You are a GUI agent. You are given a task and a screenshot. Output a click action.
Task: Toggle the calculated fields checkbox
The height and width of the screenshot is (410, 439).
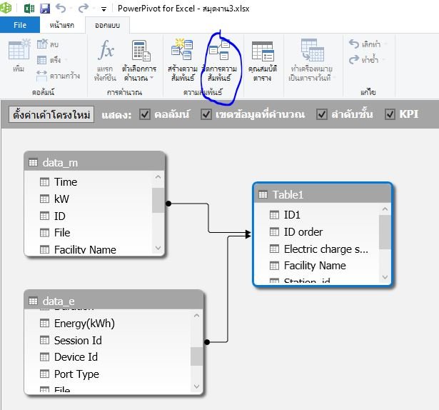pyautogui.click(x=206, y=114)
